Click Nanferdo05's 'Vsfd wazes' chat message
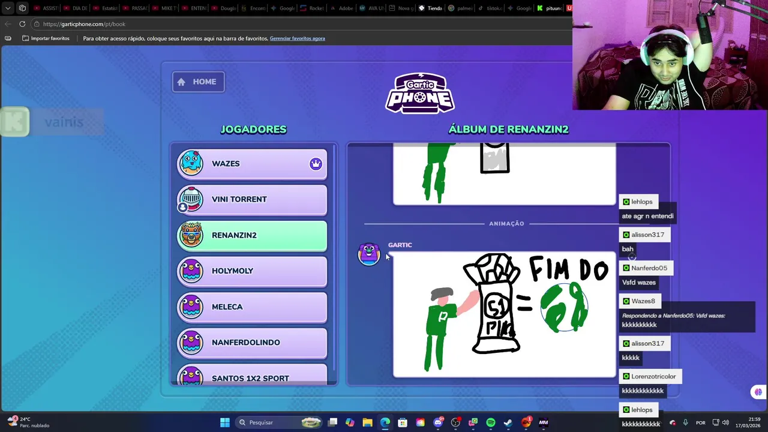The width and height of the screenshot is (768, 432). [x=638, y=282]
